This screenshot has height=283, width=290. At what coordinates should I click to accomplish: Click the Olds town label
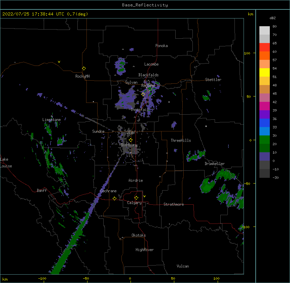click(131, 132)
